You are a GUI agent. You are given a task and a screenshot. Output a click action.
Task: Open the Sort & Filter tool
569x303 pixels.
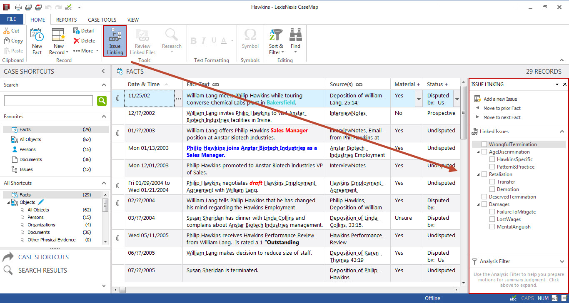(275, 40)
